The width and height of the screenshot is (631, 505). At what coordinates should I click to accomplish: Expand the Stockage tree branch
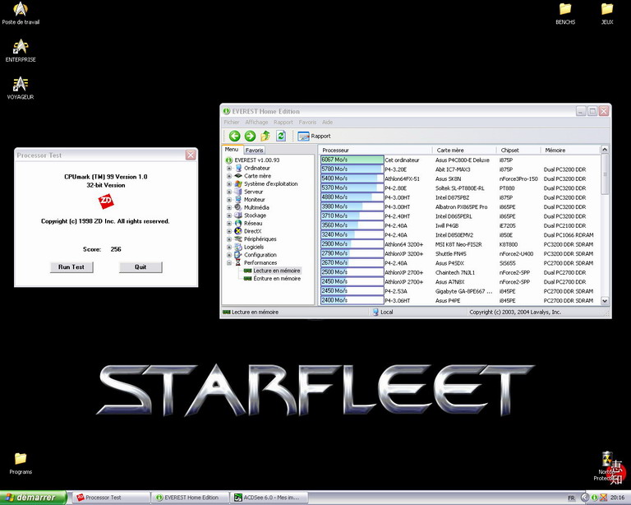tap(229, 215)
